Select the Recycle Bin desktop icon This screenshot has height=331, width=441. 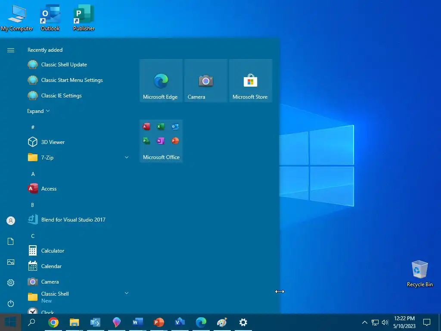419,274
